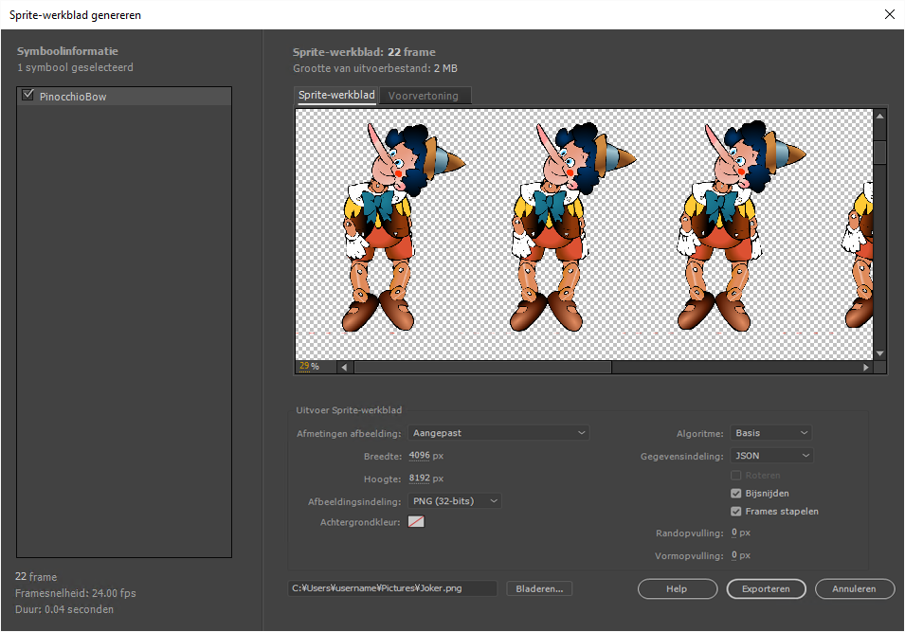Open the Algoritme dropdown
This screenshot has width=905, height=632.
[x=770, y=432]
